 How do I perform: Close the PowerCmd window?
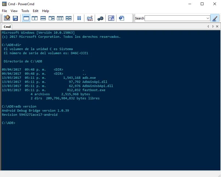pos(214,4)
